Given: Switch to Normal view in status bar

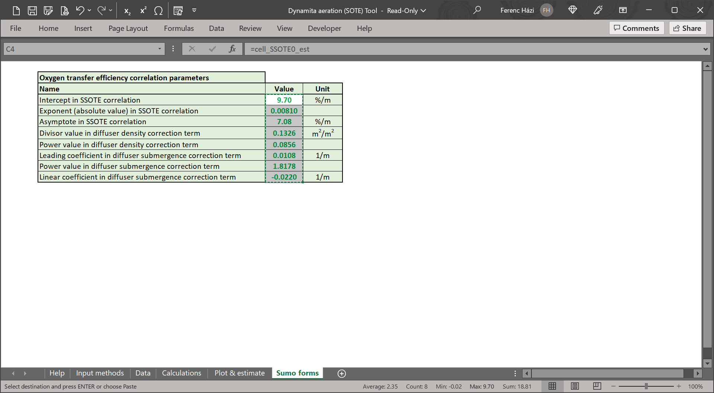Looking at the screenshot, I should coord(552,386).
